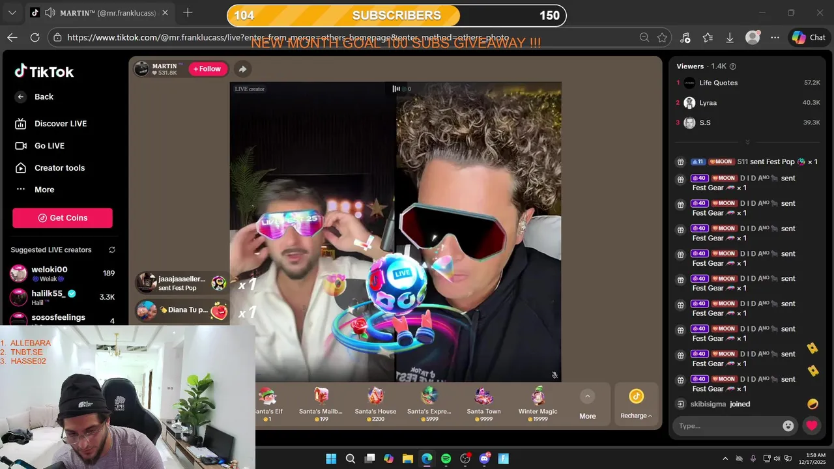Viewport: 834px width, 469px height.
Task: Select Go LIVE in the sidebar
Action: click(x=40, y=146)
